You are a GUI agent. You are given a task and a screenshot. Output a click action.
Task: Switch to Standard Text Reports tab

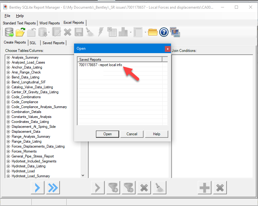tap(19, 23)
